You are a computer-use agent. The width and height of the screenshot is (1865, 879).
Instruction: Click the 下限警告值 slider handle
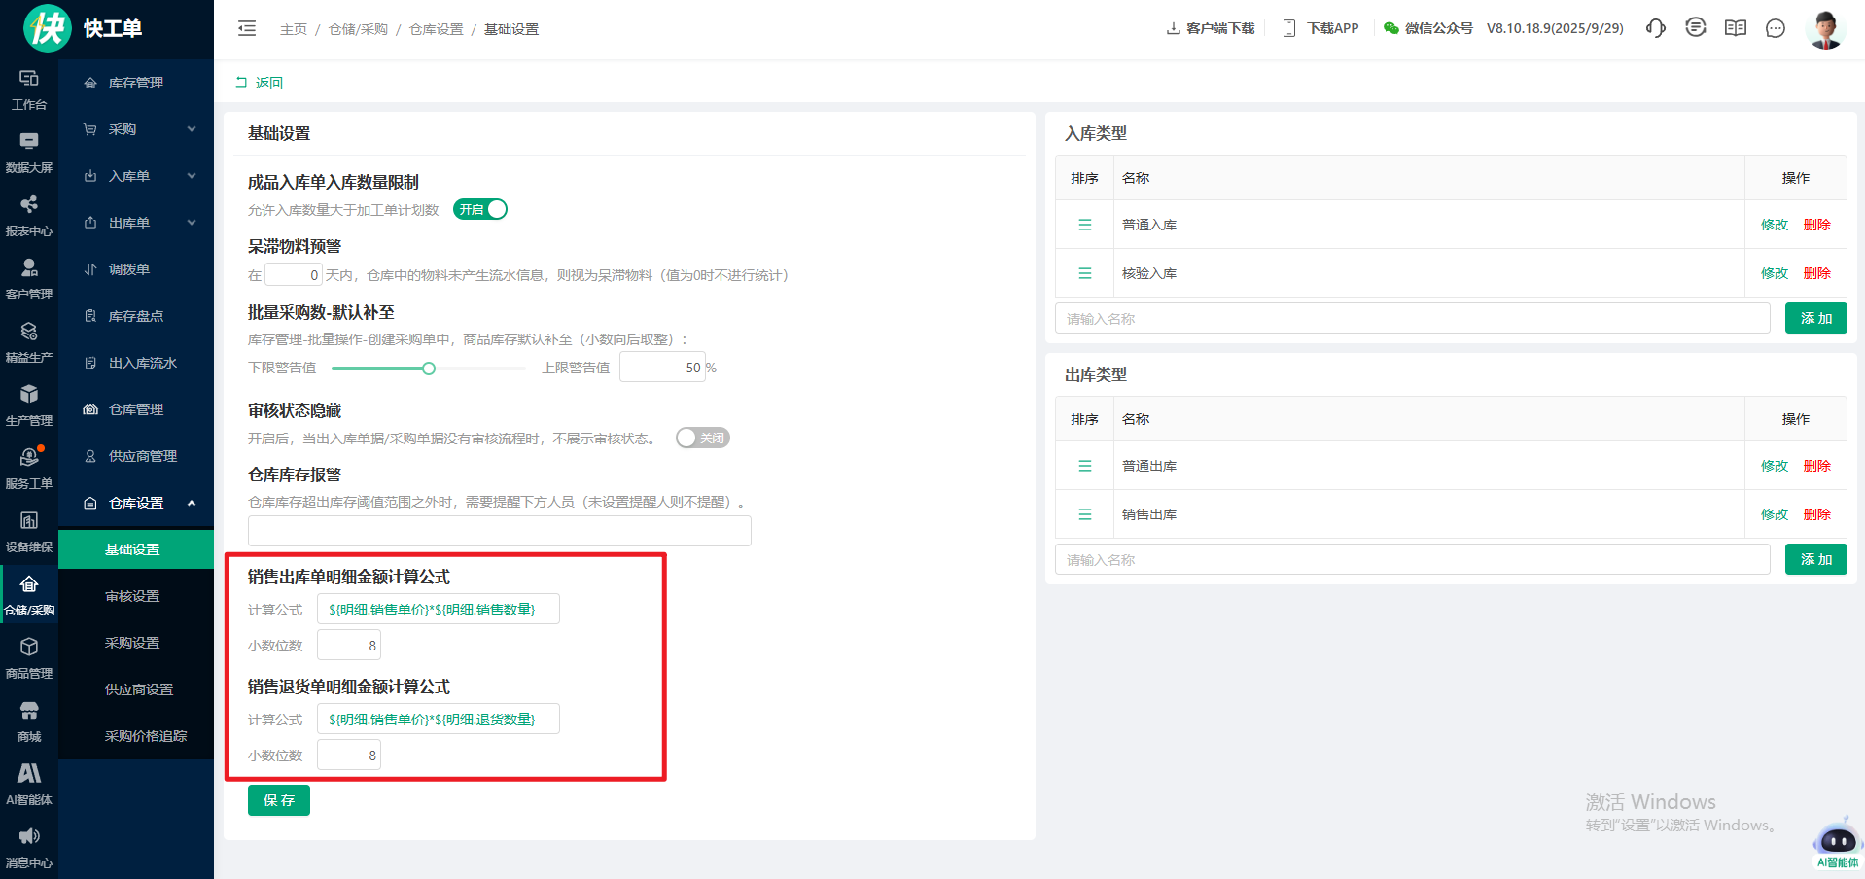(x=429, y=369)
